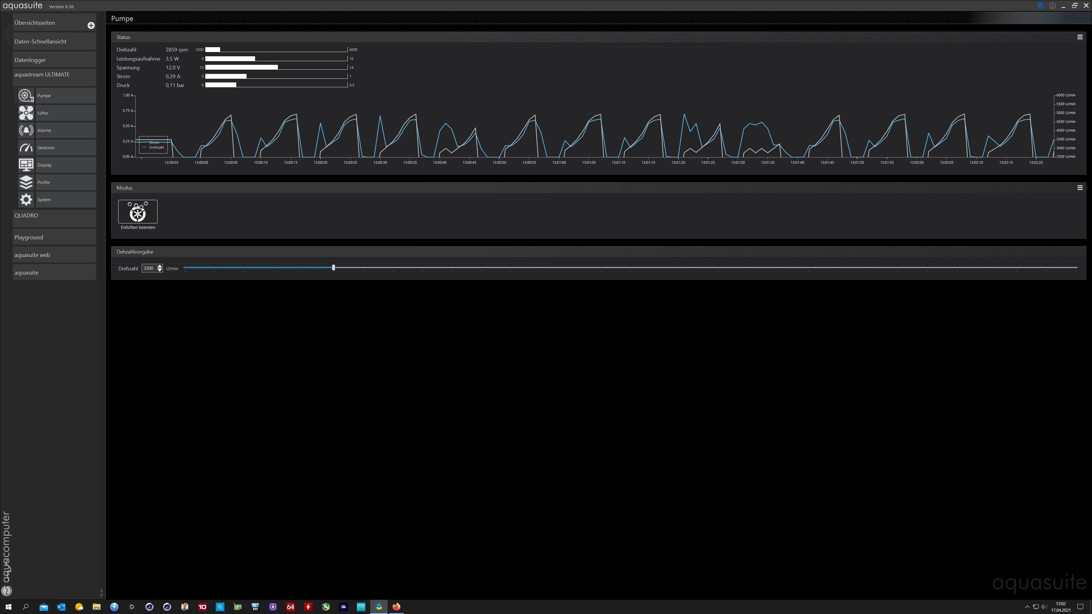Open the Profile layers icon

26,182
